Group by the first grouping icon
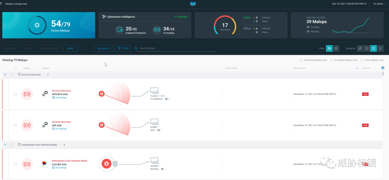 [x=360, y=48]
